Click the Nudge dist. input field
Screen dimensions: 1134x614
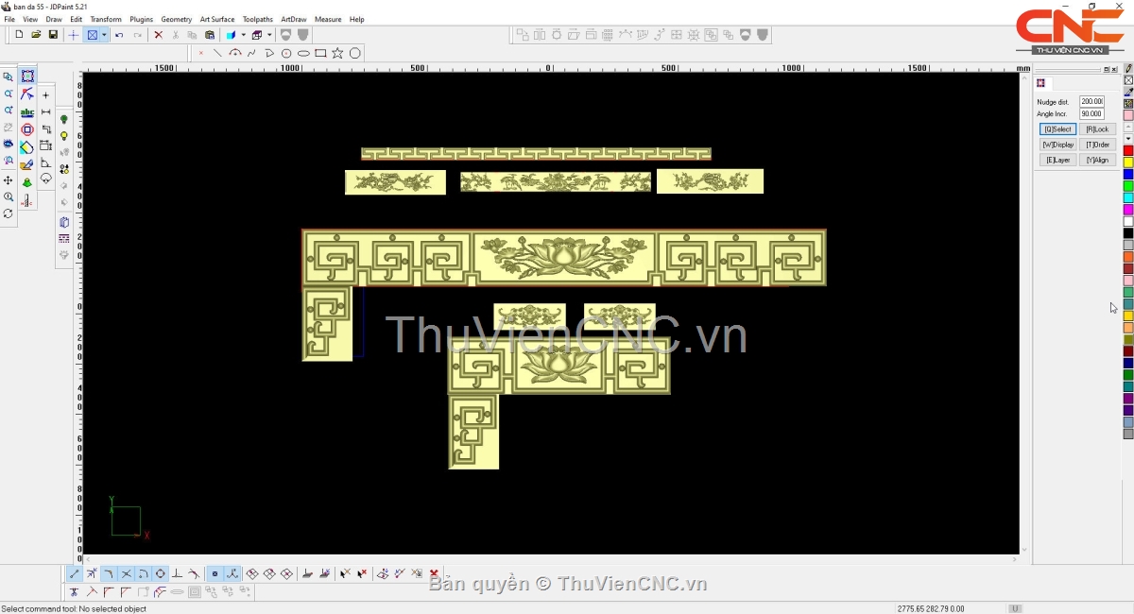(1091, 101)
